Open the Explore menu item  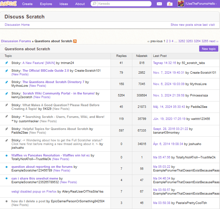click(46, 4)
